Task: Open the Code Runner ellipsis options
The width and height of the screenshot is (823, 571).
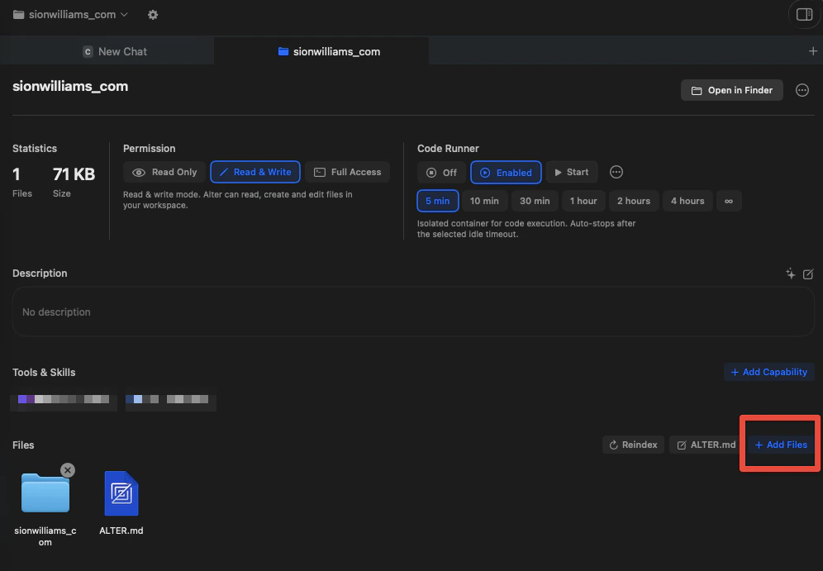Action: click(616, 172)
